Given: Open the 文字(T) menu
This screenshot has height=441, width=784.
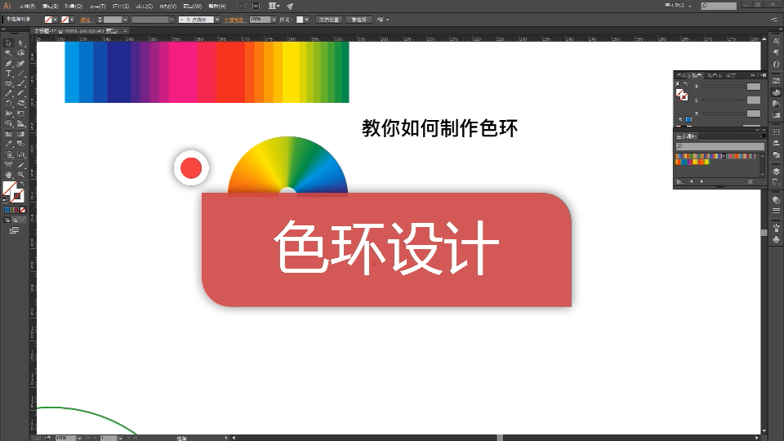Looking at the screenshot, I should tap(97, 6).
